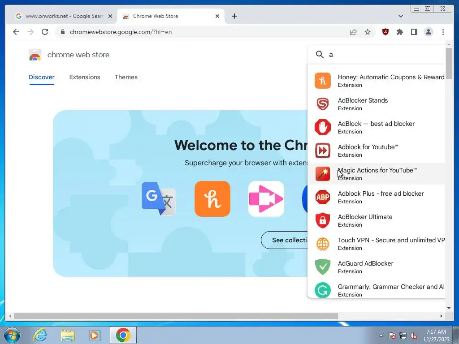Click the AdBlocker Stands suggestion title
Image resolution: width=459 pixels, height=344 pixels.
pyautogui.click(x=363, y=100)
